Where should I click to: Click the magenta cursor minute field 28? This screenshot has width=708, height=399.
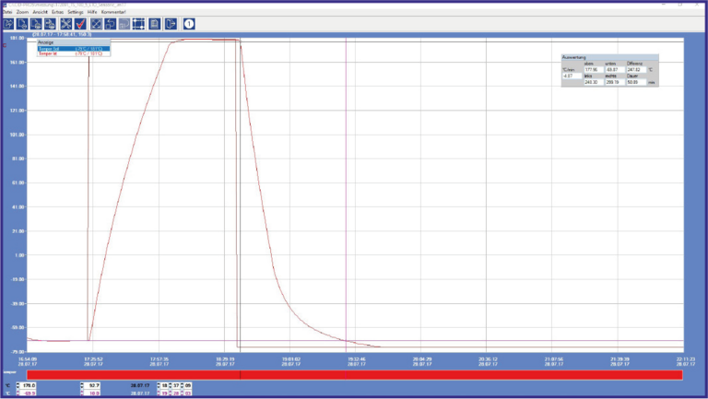click(x=176, y=393)
